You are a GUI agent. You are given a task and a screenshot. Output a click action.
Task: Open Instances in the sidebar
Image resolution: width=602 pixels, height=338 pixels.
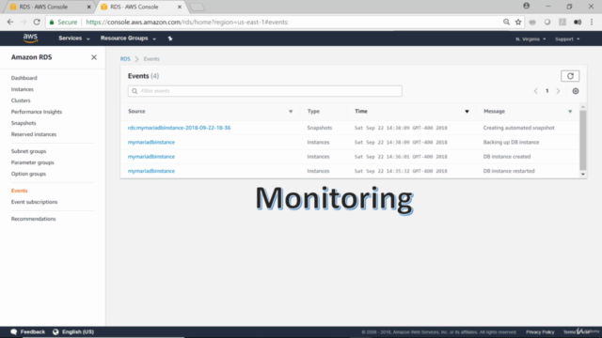(x=23, y=89)
